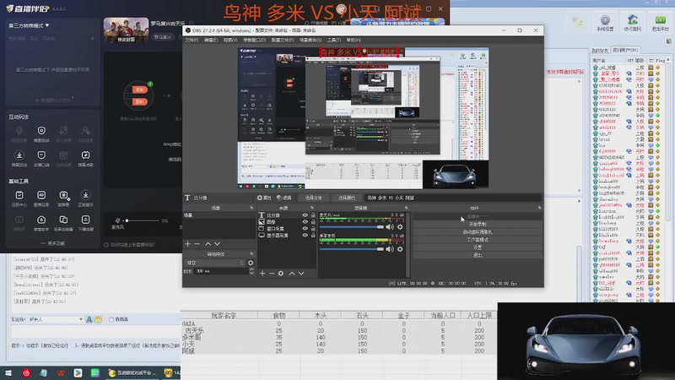
Task: Select 显示器采集 source in sources list
Action: coord(278,236)
